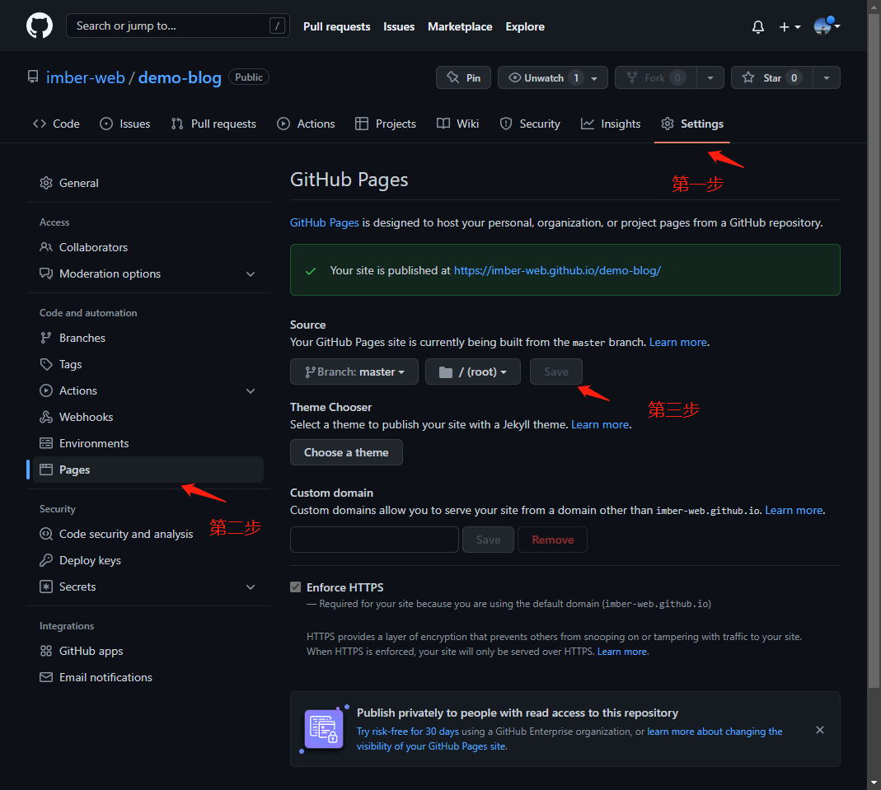This screenshot has width=881, height=790.
Task: Open Marketplace in top navigation
Action: 460,26
